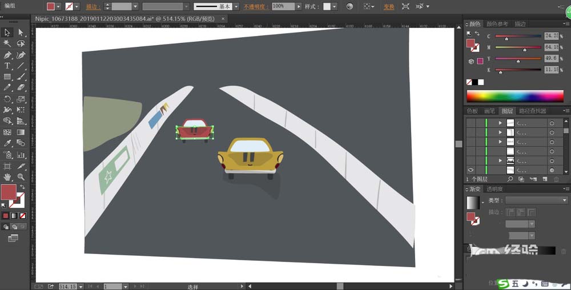
Task: Click 变换 link in control bar
Action: coord(388,6)
